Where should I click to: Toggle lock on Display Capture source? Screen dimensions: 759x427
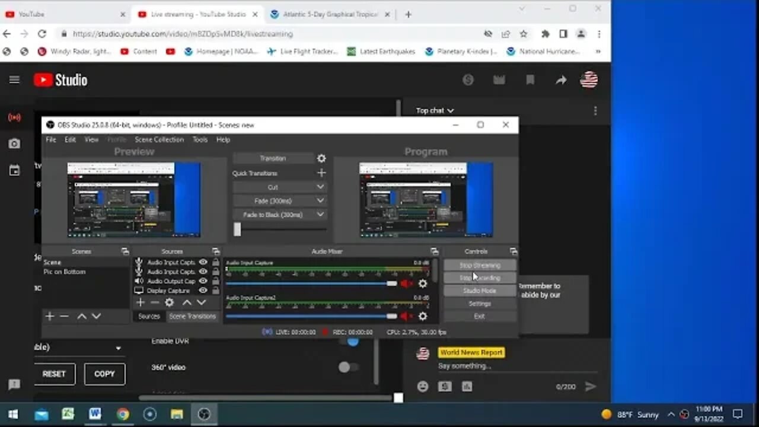click(216, 291)
